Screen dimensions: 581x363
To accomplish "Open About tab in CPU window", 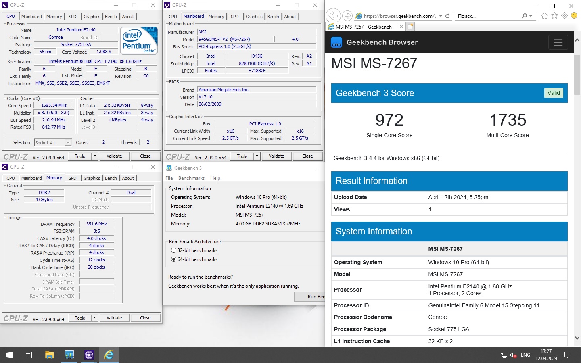I will 128,17.
